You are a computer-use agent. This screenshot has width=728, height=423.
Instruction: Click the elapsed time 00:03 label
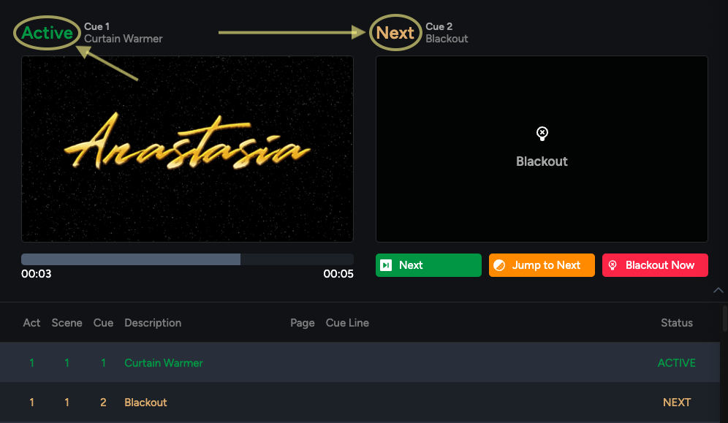click(37, 274)
